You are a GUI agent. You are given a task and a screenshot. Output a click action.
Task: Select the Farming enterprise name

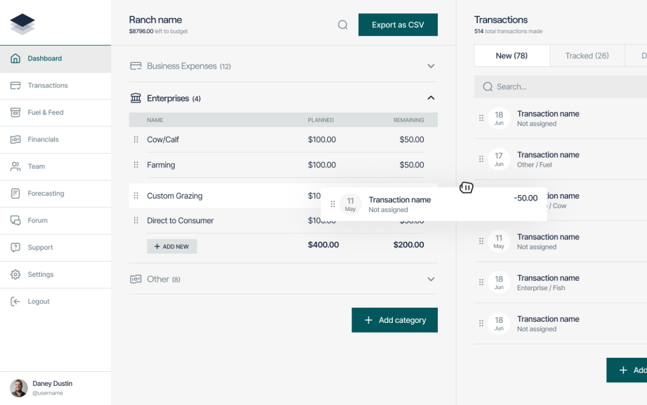point(161,165)
